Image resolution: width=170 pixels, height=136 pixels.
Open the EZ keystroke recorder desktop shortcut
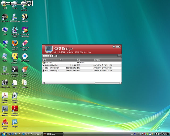(x=15, y=32)
